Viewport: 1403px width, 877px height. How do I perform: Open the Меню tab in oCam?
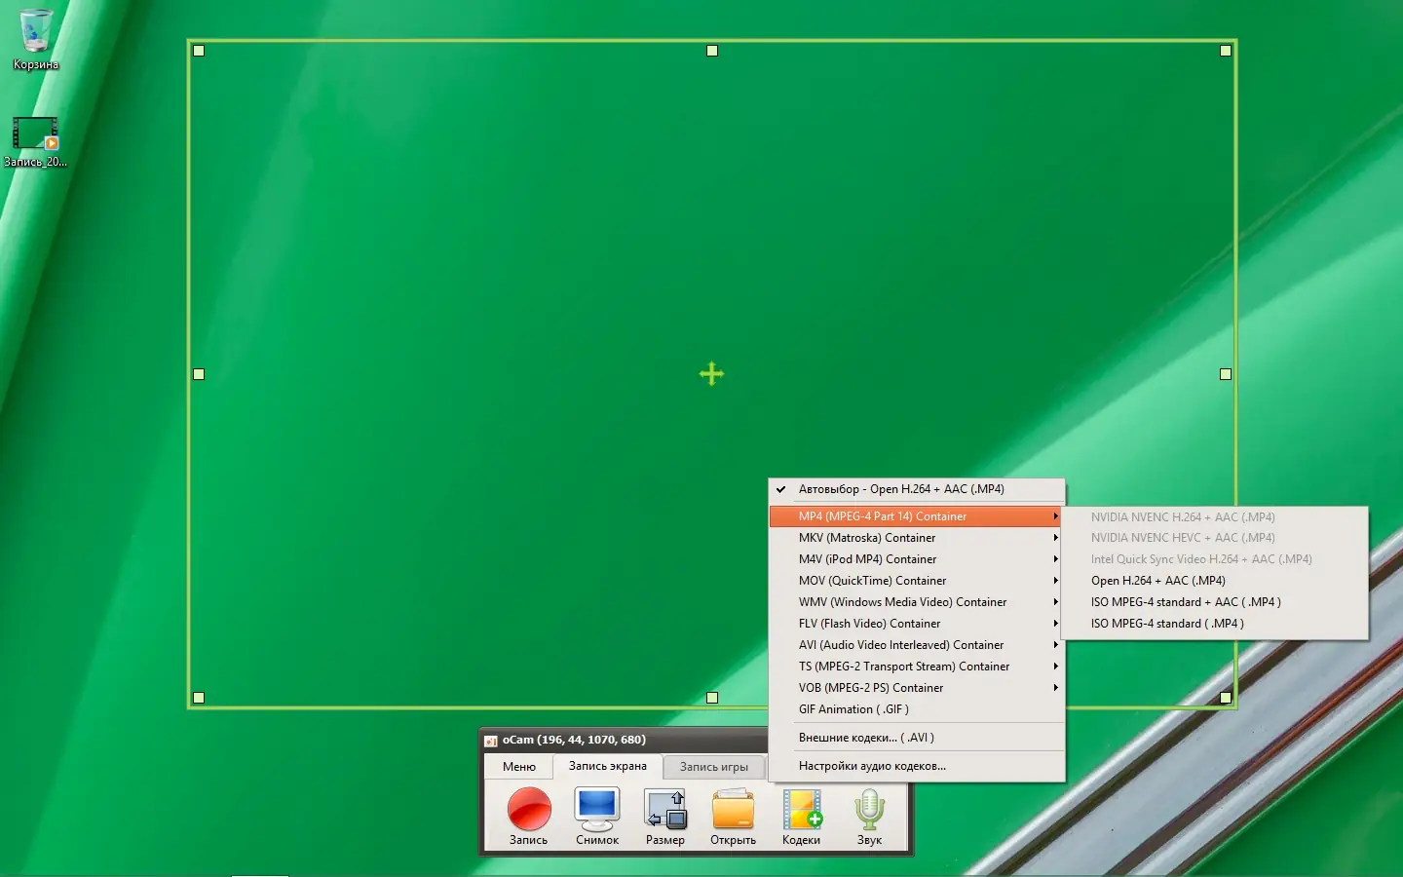coord(519,767)
